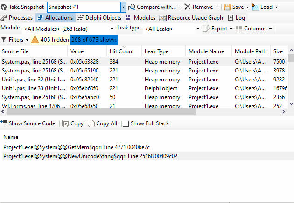Open the Snapshot #1 dropdown

pos(123,7)
